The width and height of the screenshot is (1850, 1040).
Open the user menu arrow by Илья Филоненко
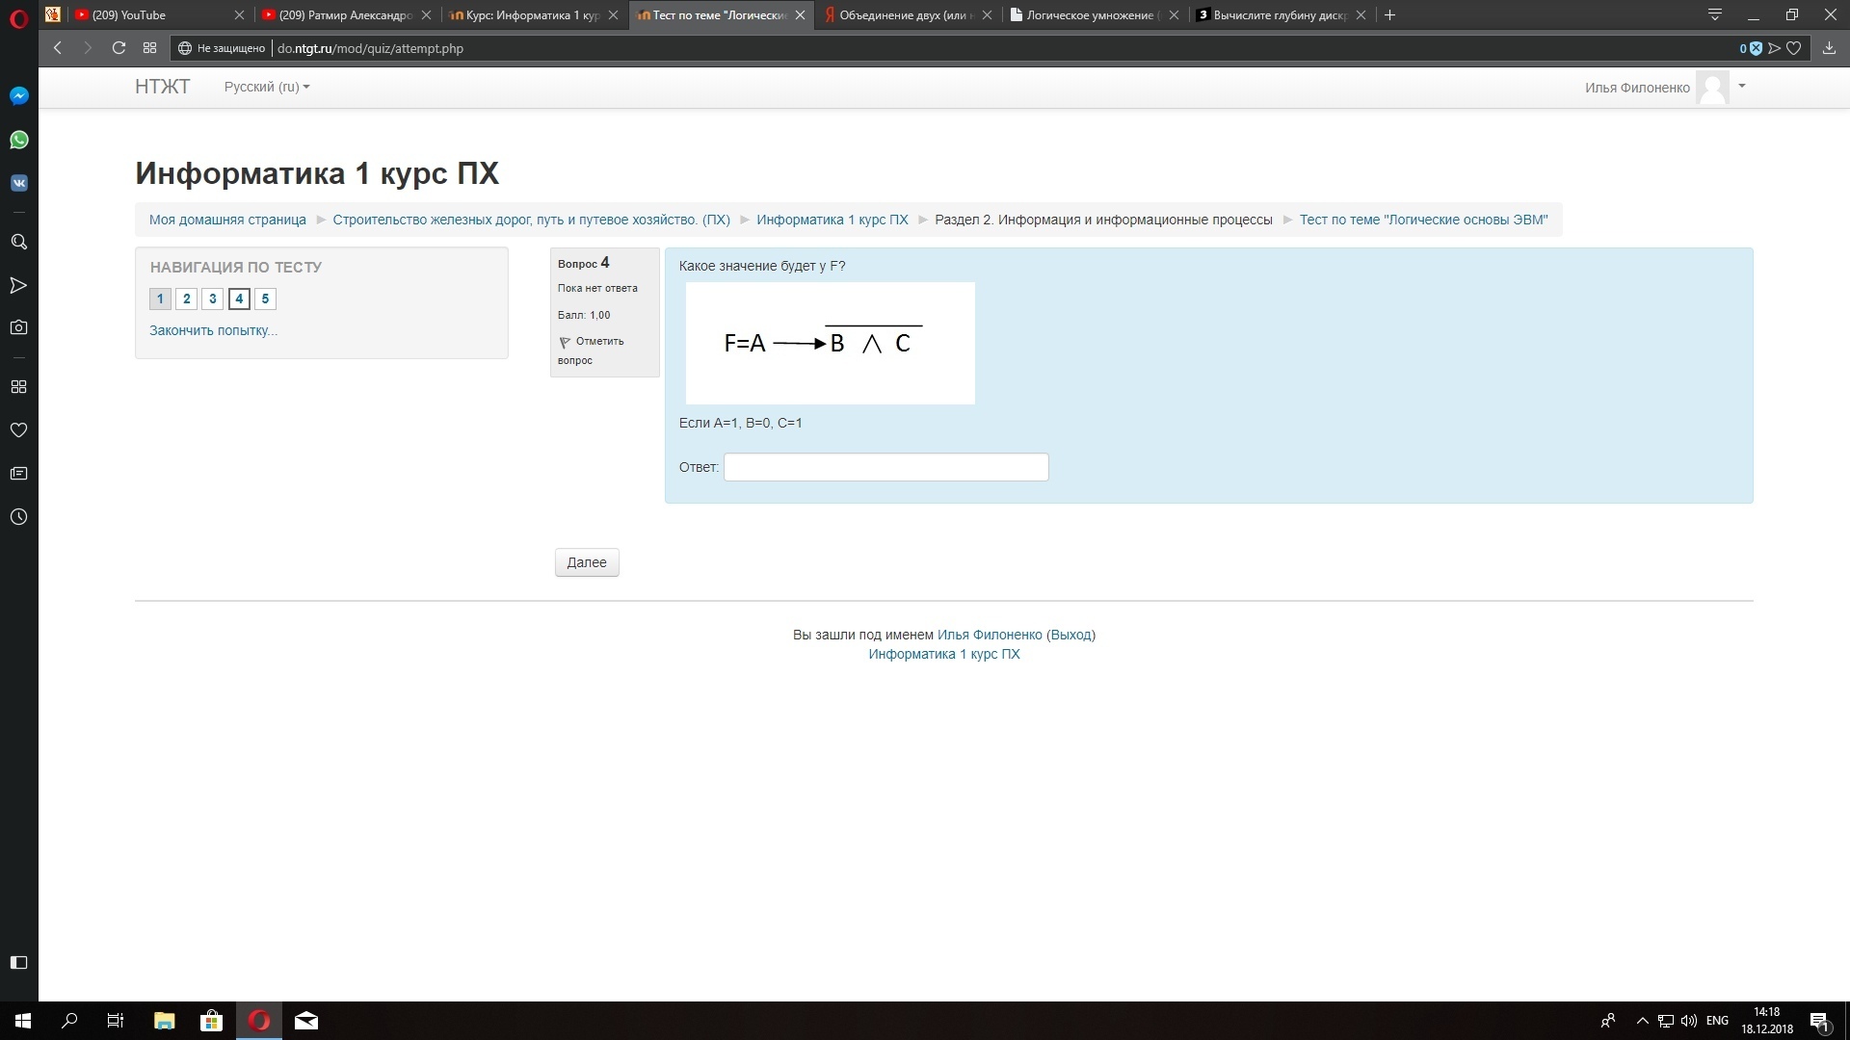1741,87
